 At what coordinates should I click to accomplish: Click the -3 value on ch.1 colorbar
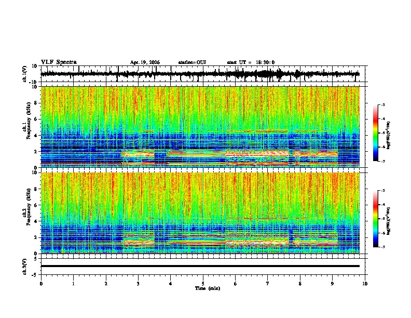tap(382, 104)
